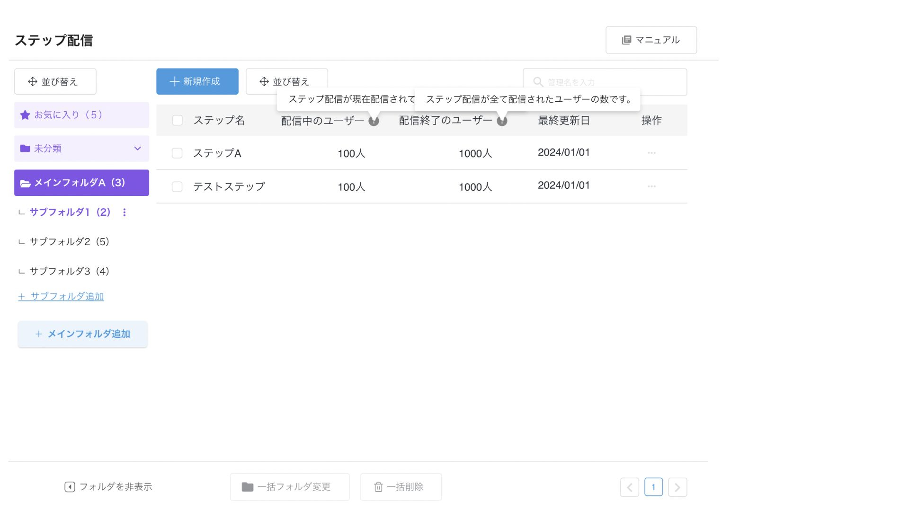Click help icon beside 配信中のユーザー
The height and width of the screenshot is (511, 909).
374,121
